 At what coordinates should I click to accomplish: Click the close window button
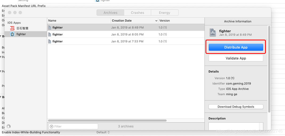10,13
